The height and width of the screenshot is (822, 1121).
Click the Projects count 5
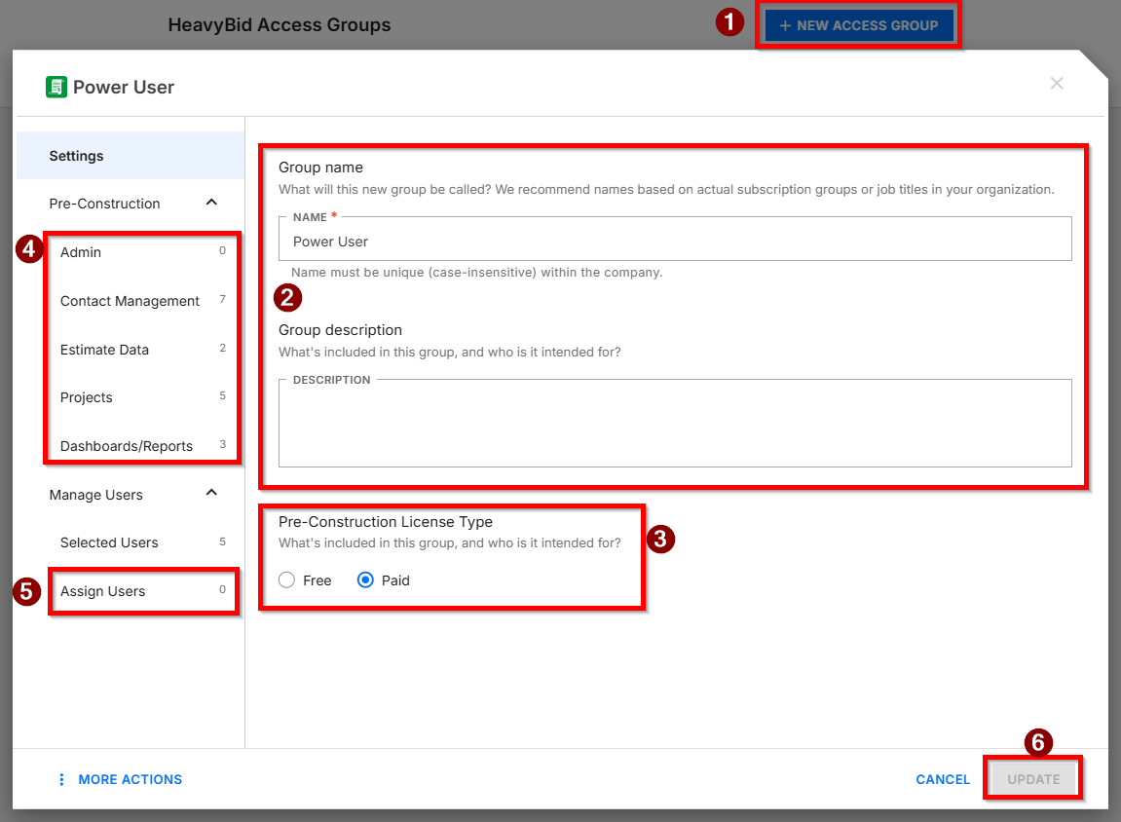[222, 395]
